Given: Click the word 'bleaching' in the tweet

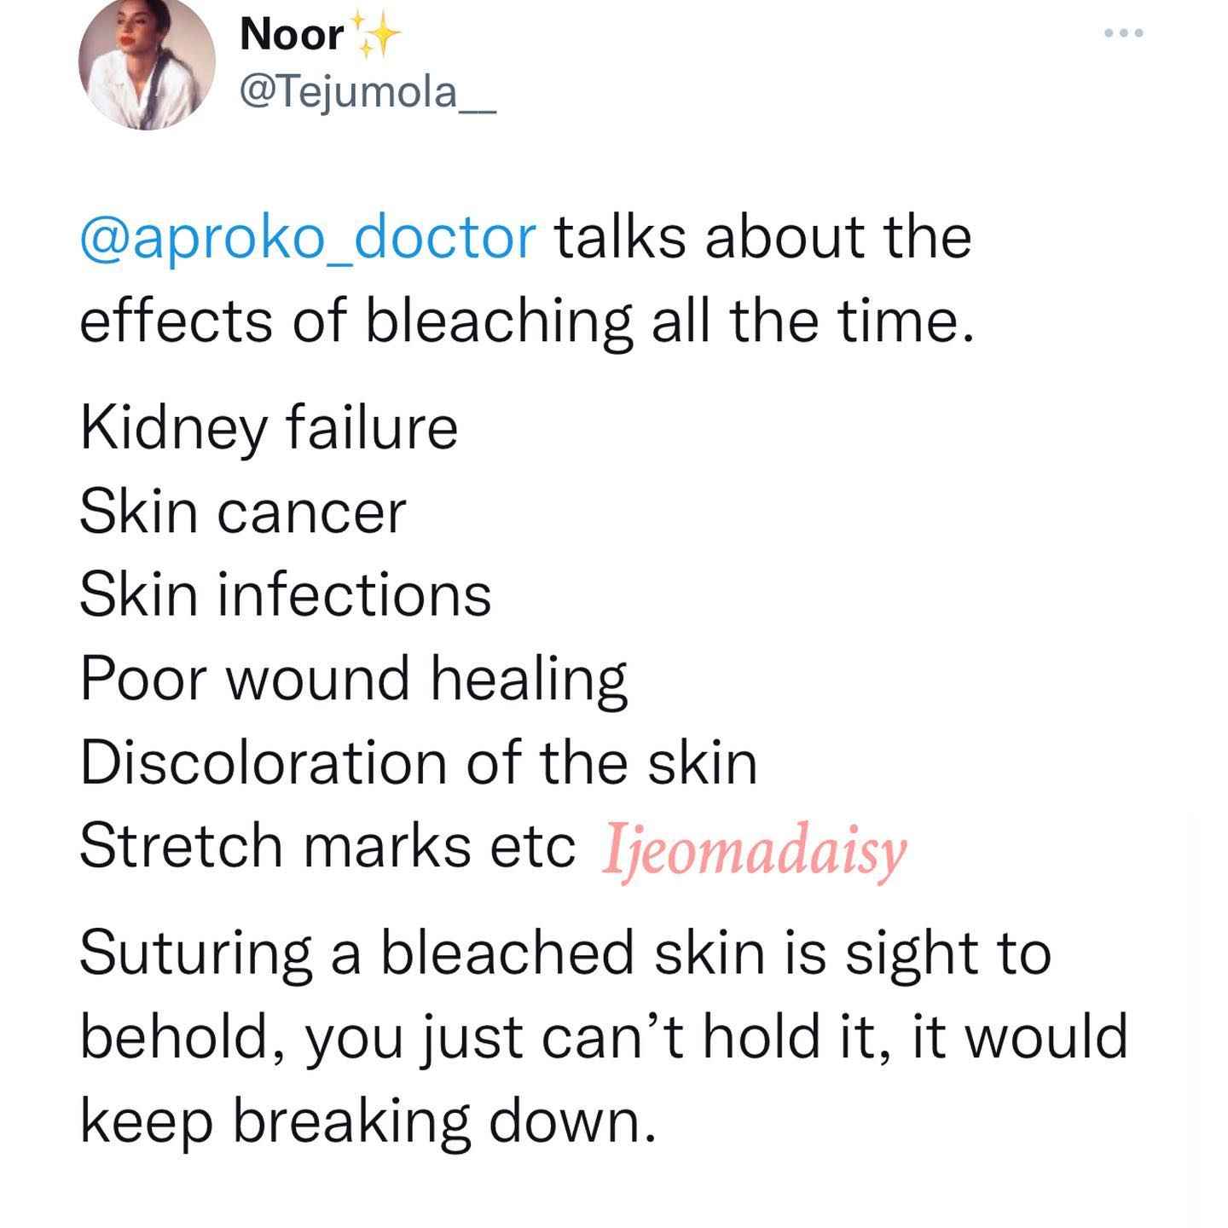Looking at the screenshot, I should (x=500, y=325).
